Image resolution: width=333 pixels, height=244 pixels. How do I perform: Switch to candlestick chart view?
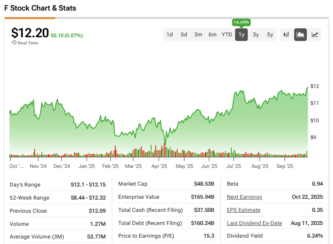286,35
